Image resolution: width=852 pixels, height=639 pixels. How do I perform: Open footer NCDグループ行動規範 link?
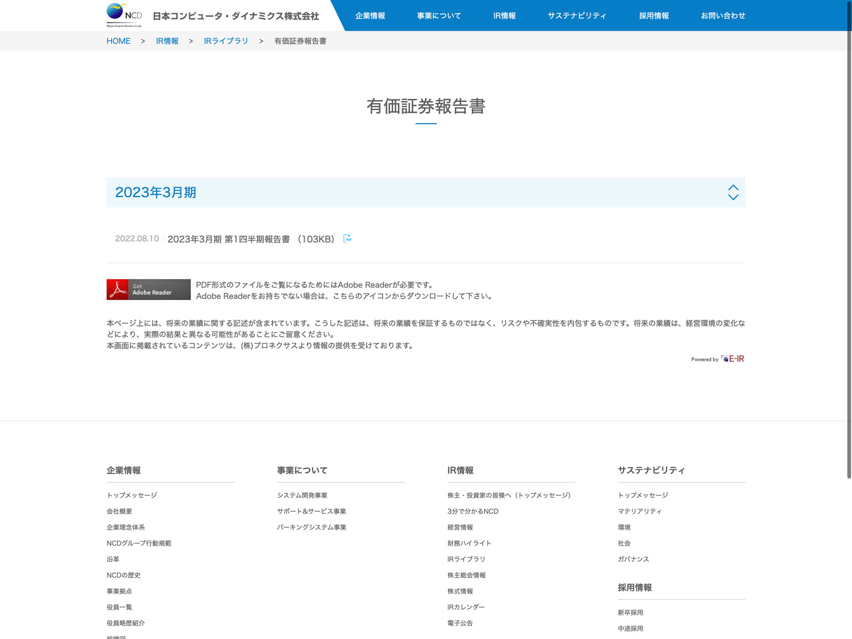(x=139, y=543)
